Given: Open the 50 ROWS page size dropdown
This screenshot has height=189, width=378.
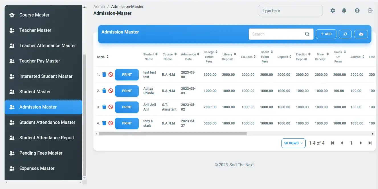Looking at the screenshot, I should (x=293, y=143).
